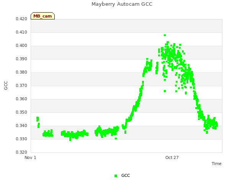
Task: Click the 0.340 y-axis value
Action: [x=21, y=126]
